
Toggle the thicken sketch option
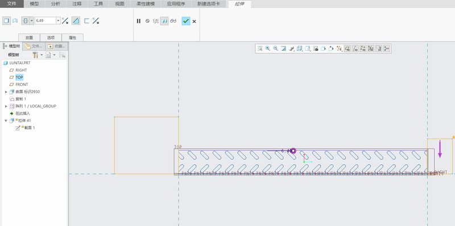point(86,21)
